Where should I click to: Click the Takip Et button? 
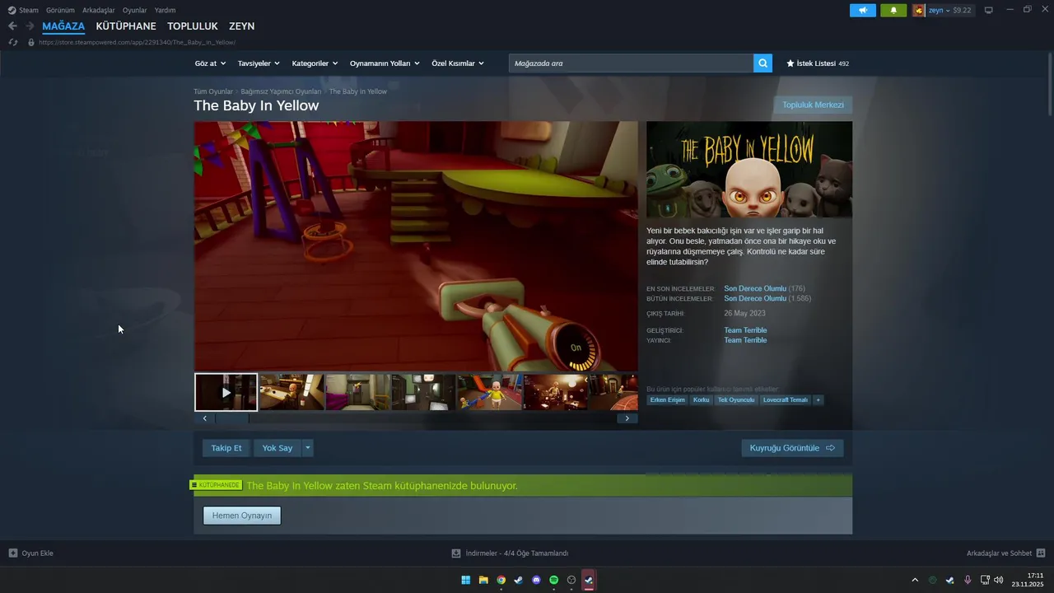[226, 448]
